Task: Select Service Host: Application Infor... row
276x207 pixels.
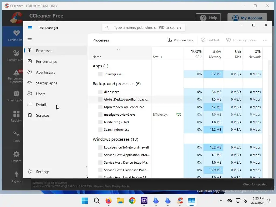Action: point(175,155)
